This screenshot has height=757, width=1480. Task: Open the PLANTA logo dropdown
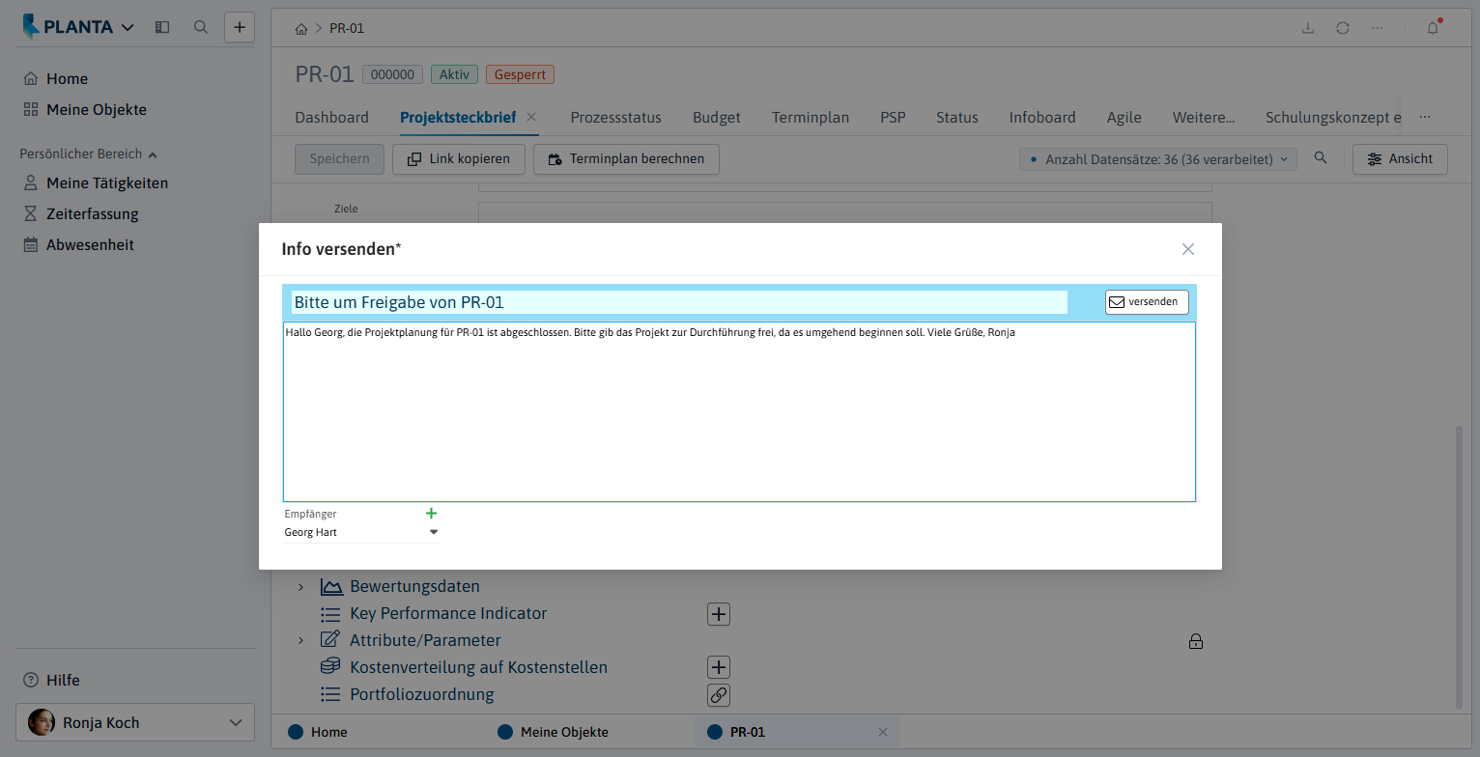[x=78, y=28]
